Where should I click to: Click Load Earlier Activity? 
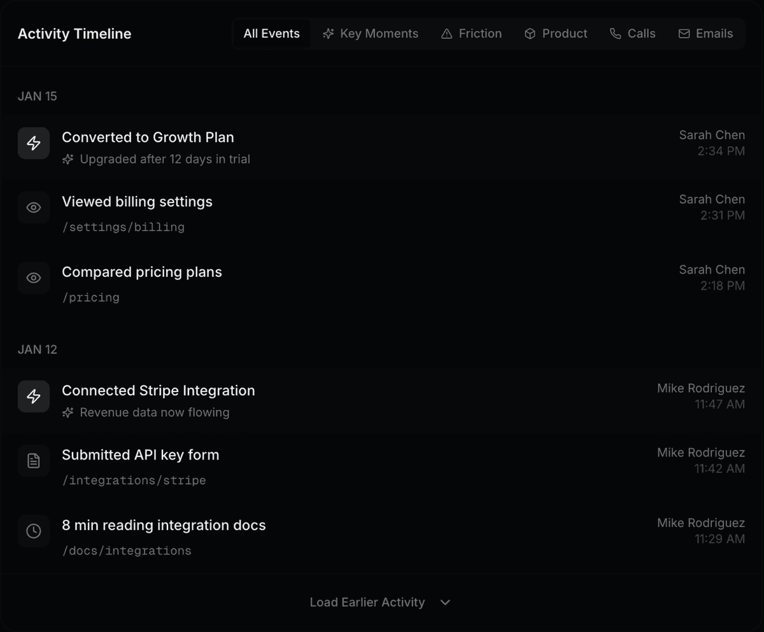(x=367, y=602)
